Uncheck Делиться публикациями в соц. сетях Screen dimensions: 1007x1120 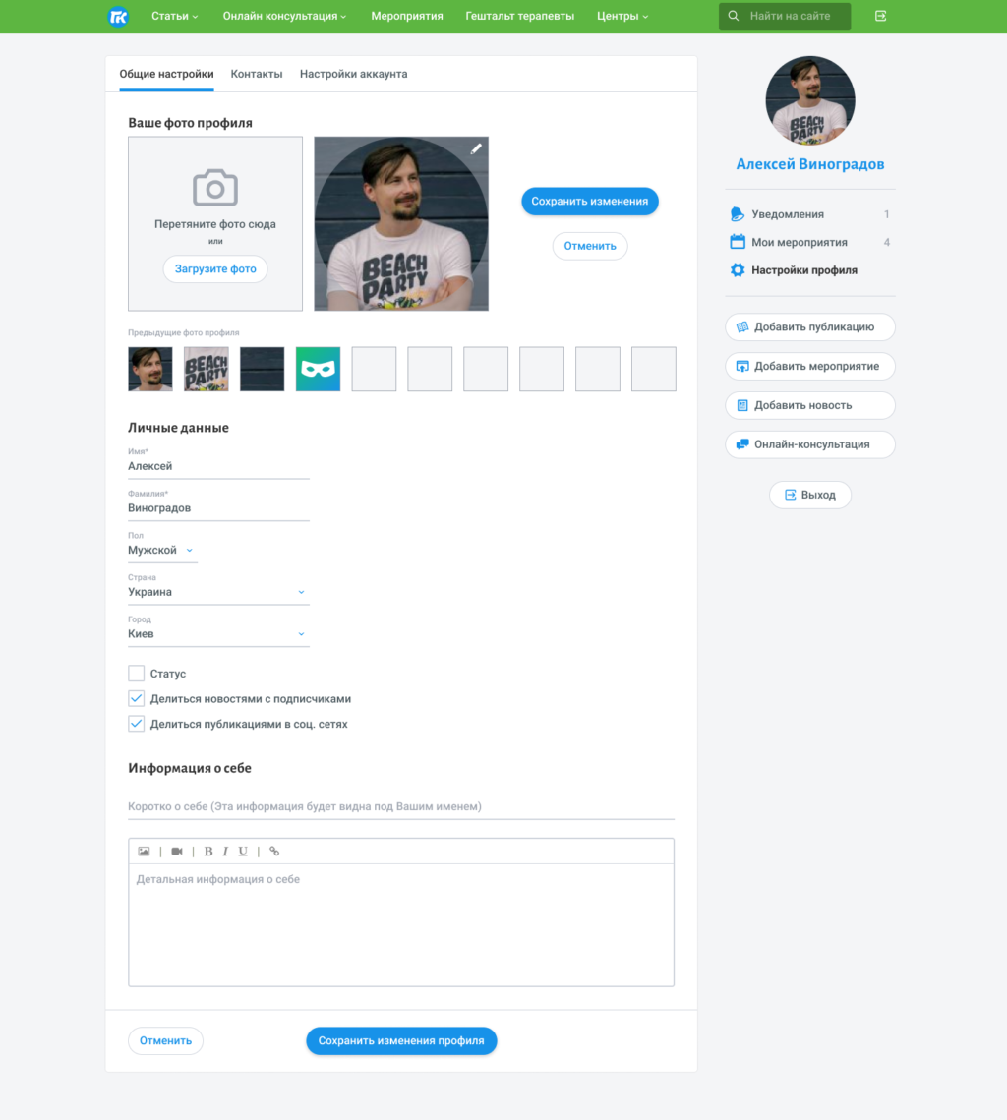[137, 724]
